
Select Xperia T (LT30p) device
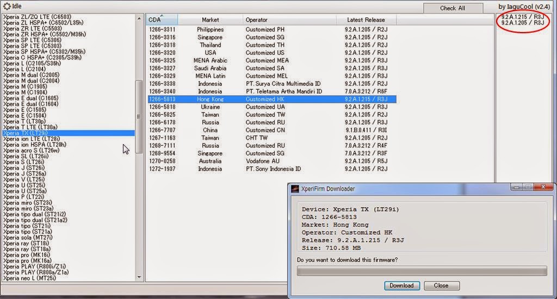(x=24, y=121)
